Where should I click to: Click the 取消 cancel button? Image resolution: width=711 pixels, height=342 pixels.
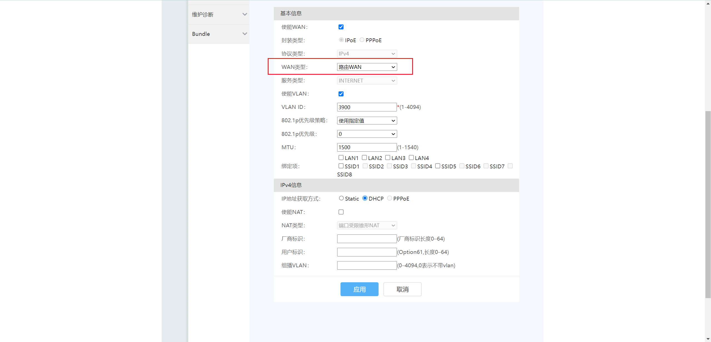click(402, 289)
